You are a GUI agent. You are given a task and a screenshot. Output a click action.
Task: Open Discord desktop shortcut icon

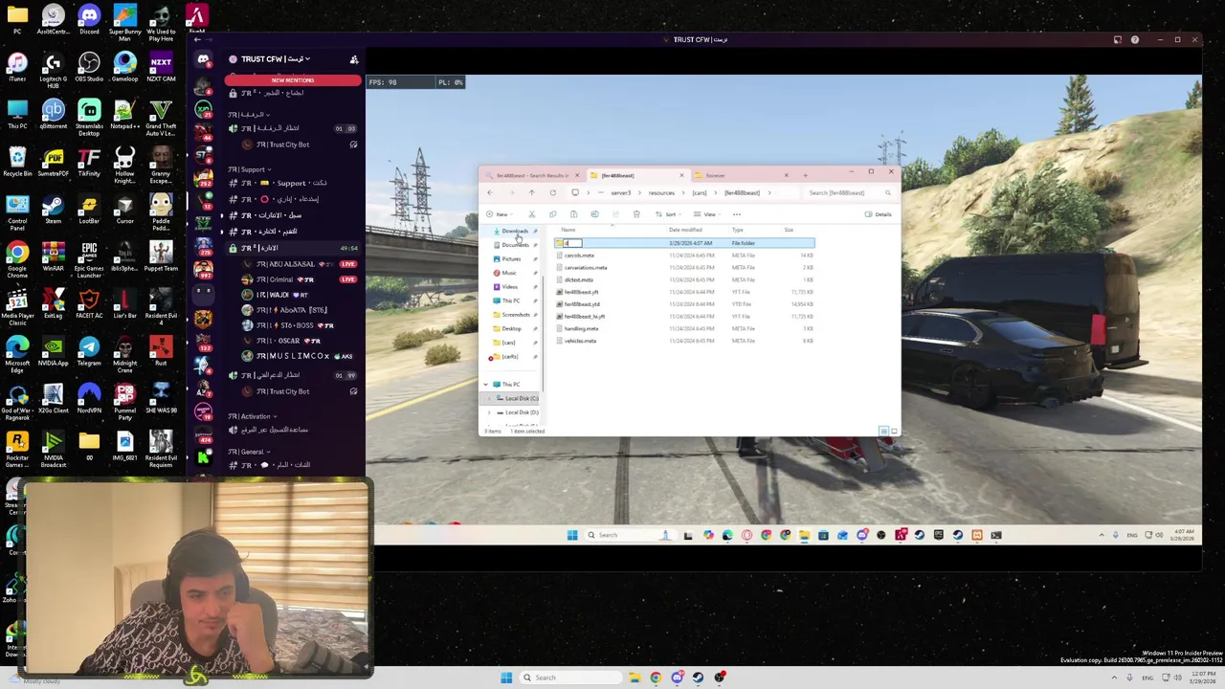[89, 19]
